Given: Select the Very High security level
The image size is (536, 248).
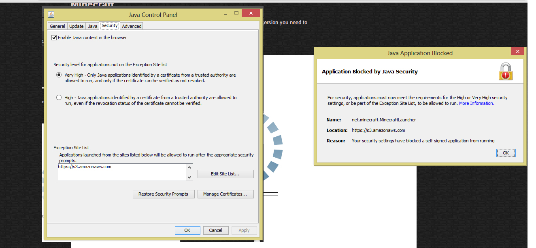Looking at the screenshot, I should coord(59,75).
